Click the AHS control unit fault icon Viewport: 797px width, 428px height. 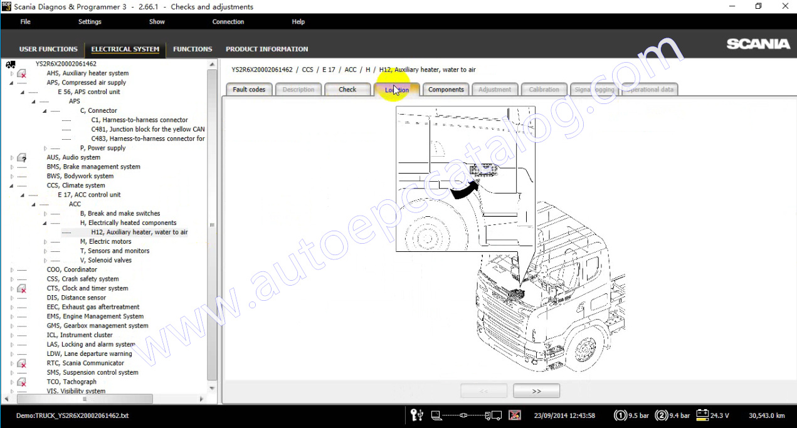pos(21,73)
